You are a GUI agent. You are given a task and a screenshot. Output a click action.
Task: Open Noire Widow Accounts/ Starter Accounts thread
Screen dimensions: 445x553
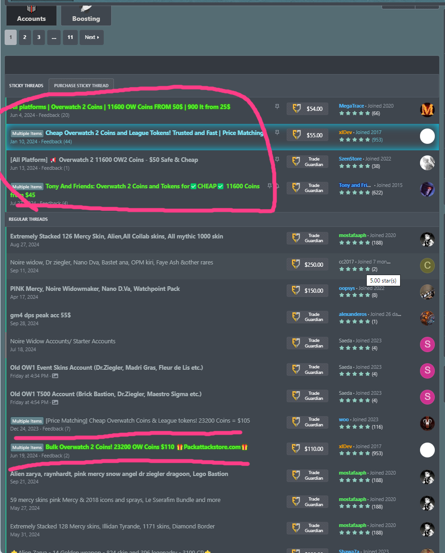pos(63,341)
